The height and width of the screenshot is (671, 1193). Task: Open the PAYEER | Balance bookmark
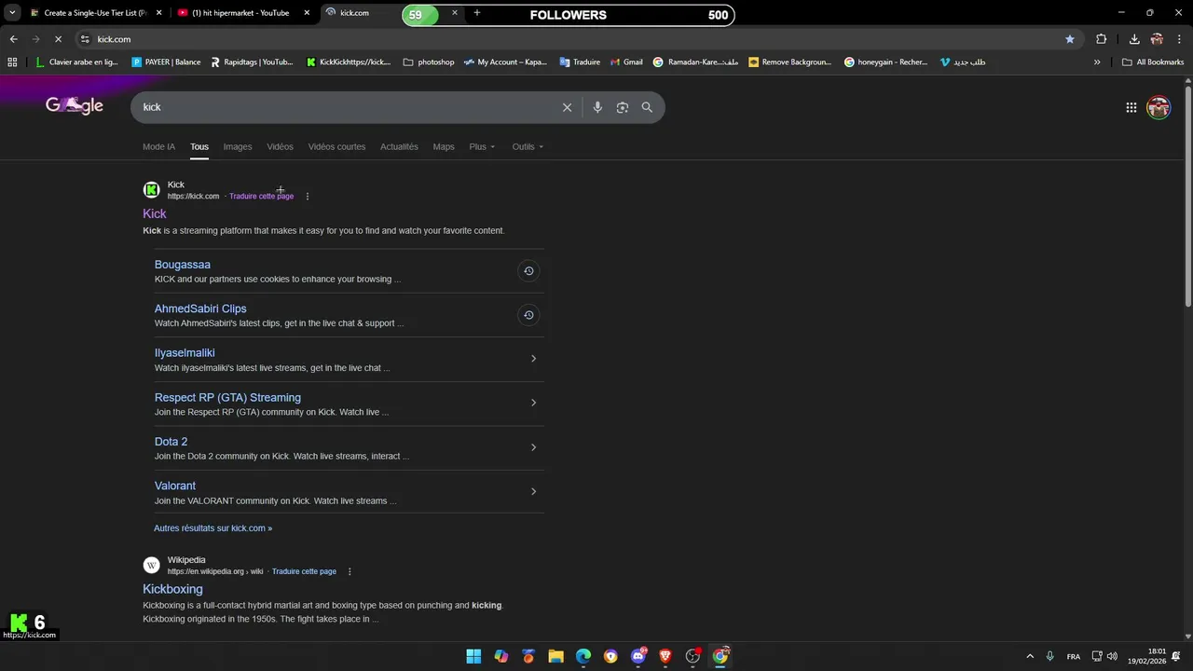click(x=166, y=62)
